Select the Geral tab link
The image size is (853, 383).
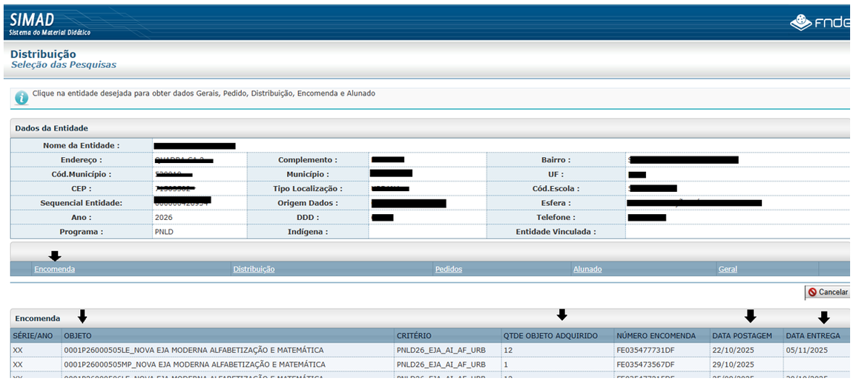coord(728,269)
